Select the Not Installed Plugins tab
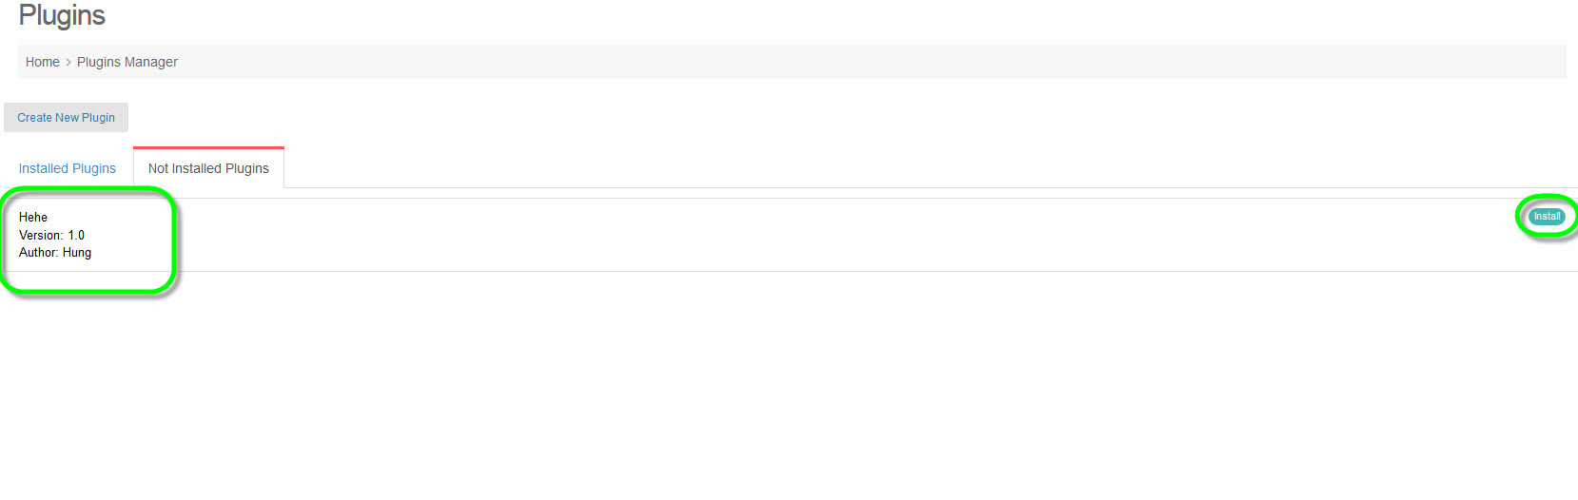 point(208,168)
